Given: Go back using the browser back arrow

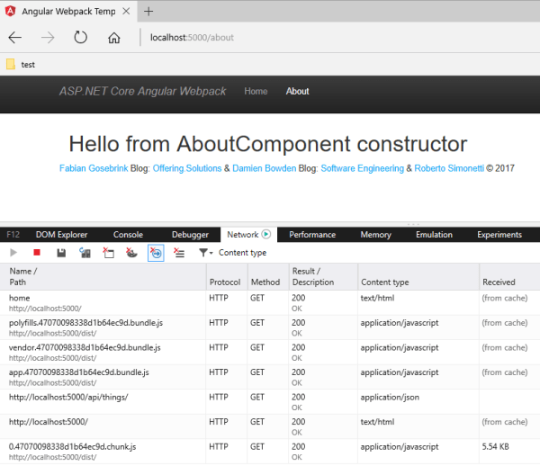Looking at the screenshot, I should [x=14, y=37].
